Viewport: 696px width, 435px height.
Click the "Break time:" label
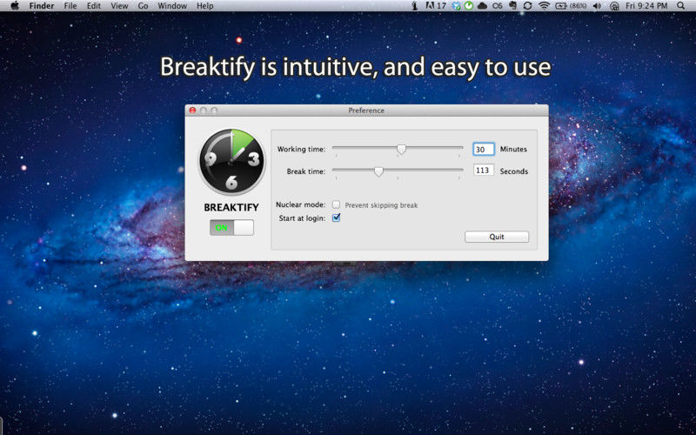(x=306, y=171)
